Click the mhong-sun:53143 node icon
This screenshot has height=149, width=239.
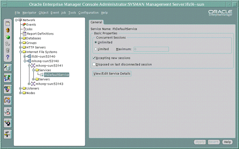click(33, 84)
